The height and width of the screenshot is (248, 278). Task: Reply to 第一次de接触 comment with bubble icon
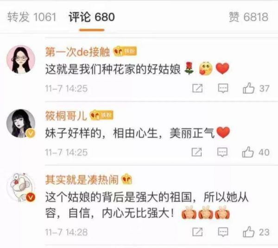tap(223, 88)
